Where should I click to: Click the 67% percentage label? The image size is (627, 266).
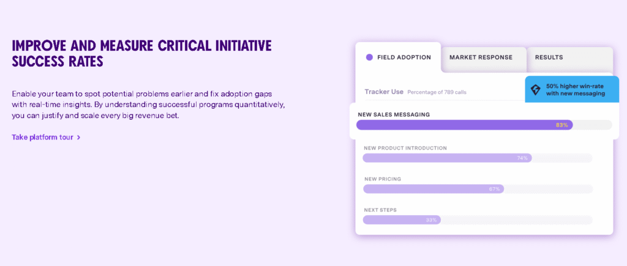coord(495,189)
